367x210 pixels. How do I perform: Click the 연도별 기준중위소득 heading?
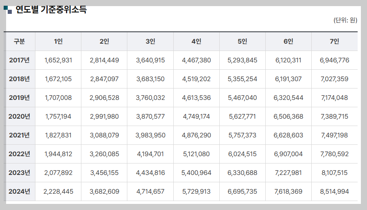click(x=51, y=10)
